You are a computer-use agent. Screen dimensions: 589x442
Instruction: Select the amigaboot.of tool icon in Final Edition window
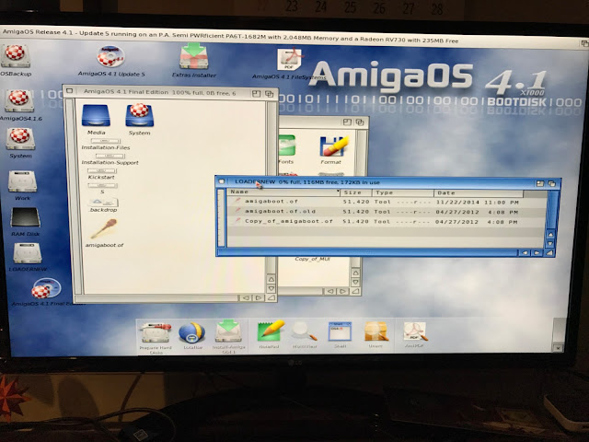click(x=104, y=229)
